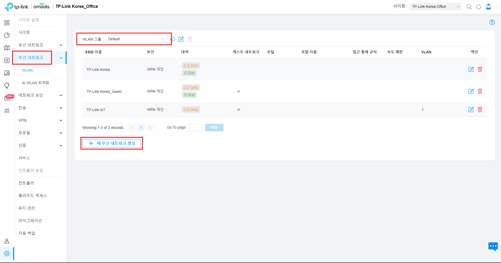The height and width of the screenshot is (263, 501).
Task: Click the TP-Link Korea SSID name
Action: [98, 70]
